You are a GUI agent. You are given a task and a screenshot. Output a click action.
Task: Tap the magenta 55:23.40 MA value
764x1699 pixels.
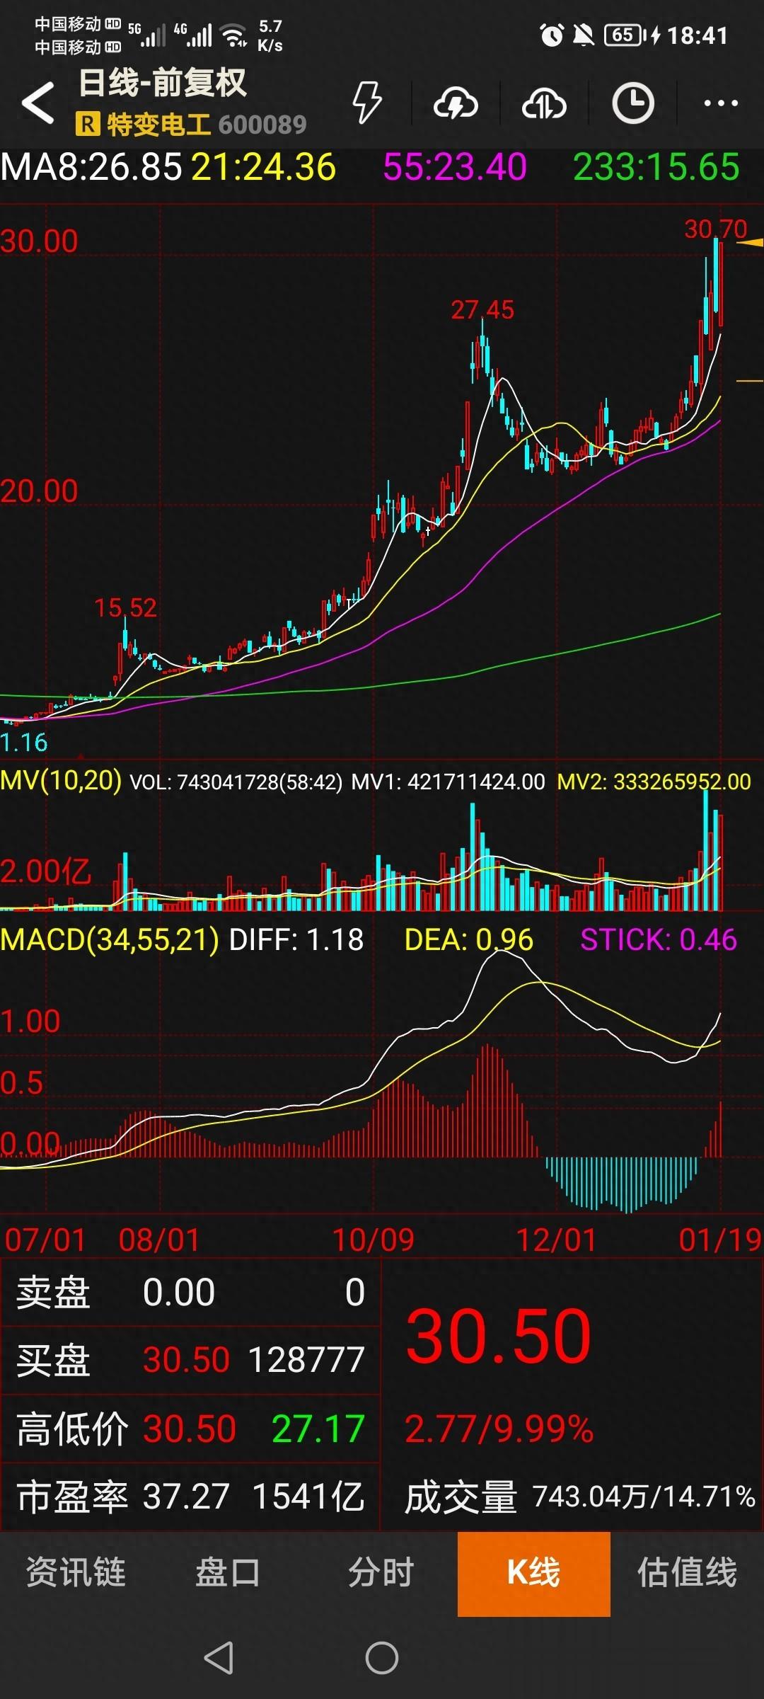pos(455,168)
